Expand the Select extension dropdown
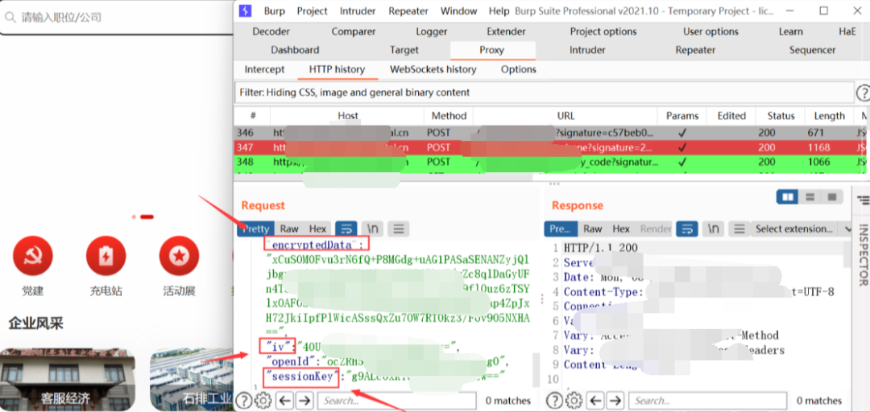This screenshot has width=870, height=412. pyautogui.click(x=802, y=229)
